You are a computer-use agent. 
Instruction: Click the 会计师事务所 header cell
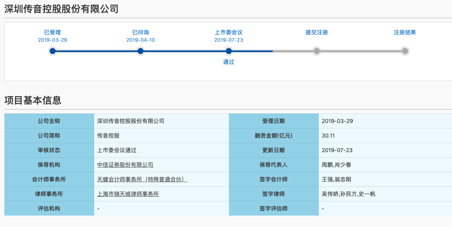click(49, 179)
